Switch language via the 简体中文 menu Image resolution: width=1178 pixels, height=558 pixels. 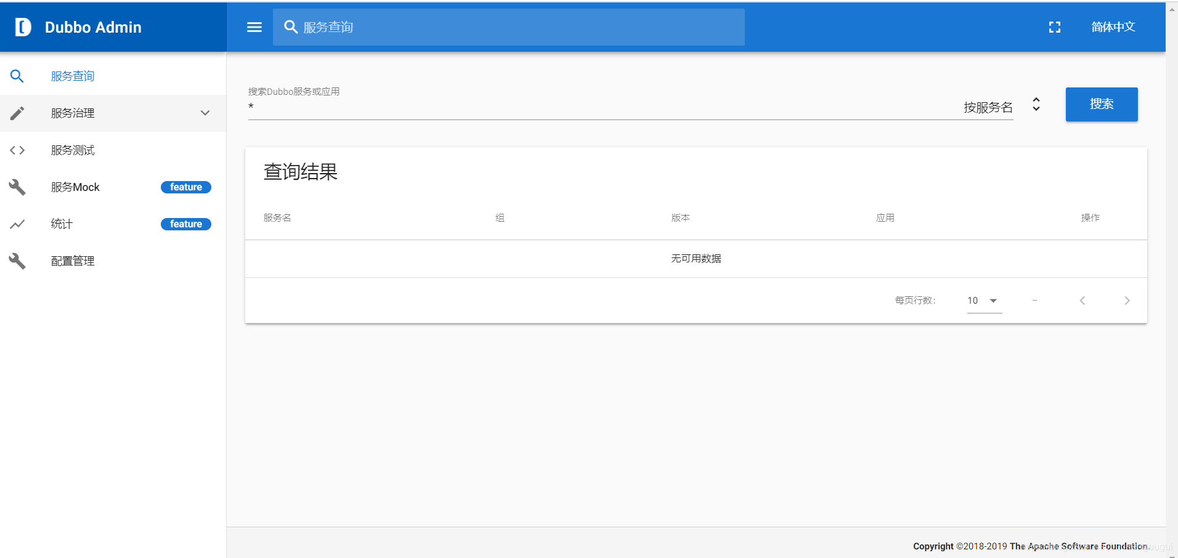[x=1112, y=27]
